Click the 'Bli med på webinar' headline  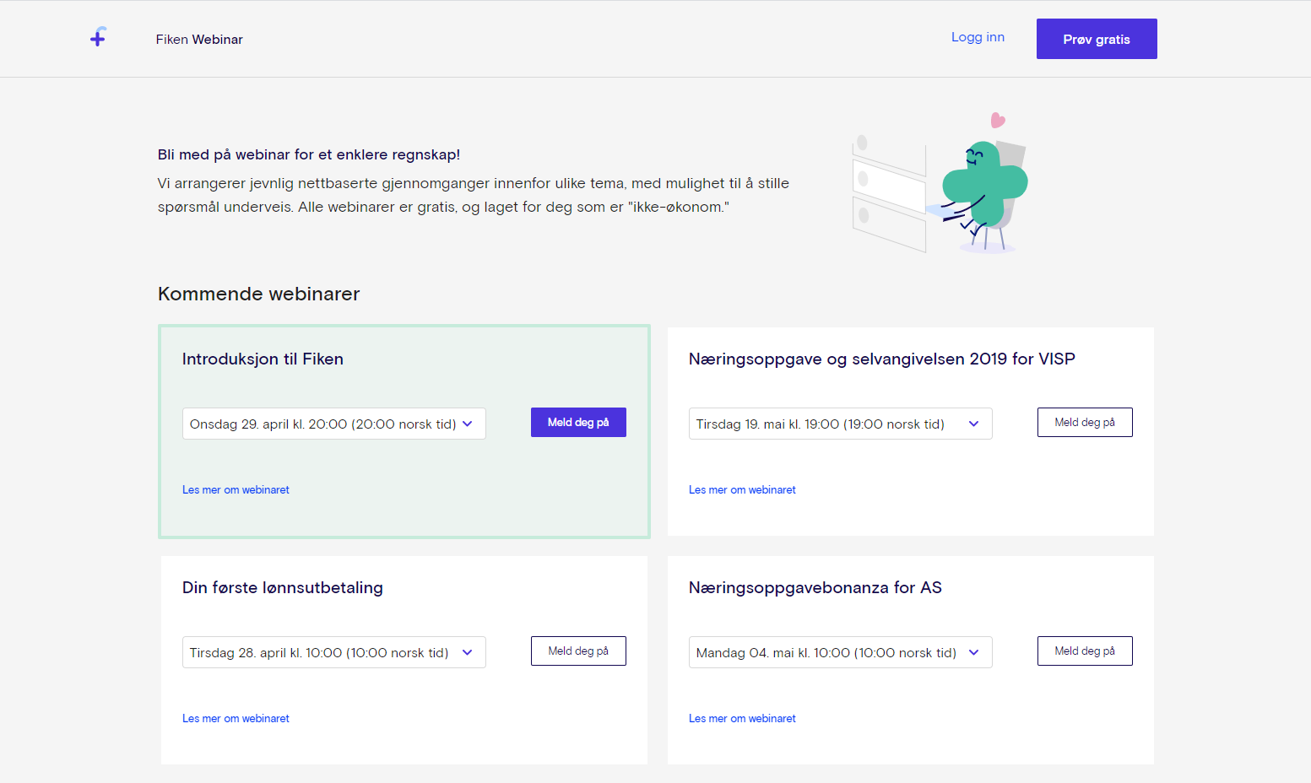click(x=309, y=154)
